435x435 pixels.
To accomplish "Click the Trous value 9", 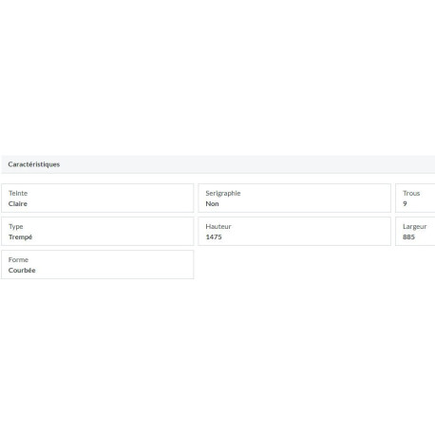I will point(405,204).
